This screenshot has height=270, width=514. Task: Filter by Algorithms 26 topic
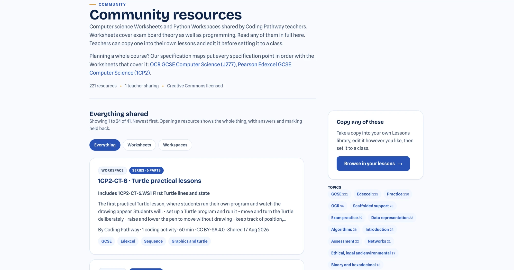tap(344, 230)
